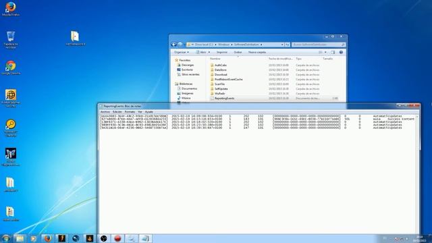Open the view options dropdown arrow
This screenshot has height=243, width=432.
pyautogui.click(x=325, y=52)
